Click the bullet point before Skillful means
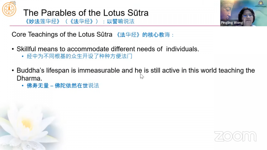267x150 pixels. tap(13, 49)
